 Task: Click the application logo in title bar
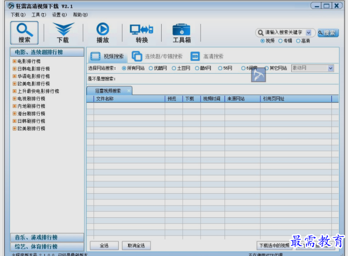click(11, 6)
